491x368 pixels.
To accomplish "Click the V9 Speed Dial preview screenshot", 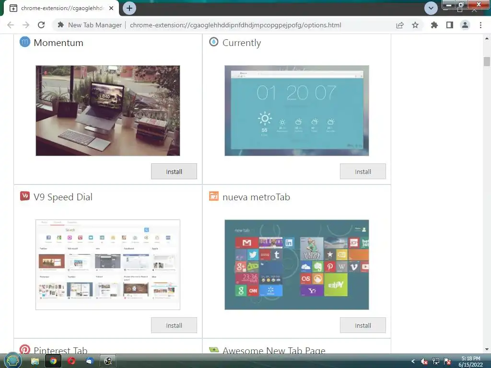I will pos(108,264).
